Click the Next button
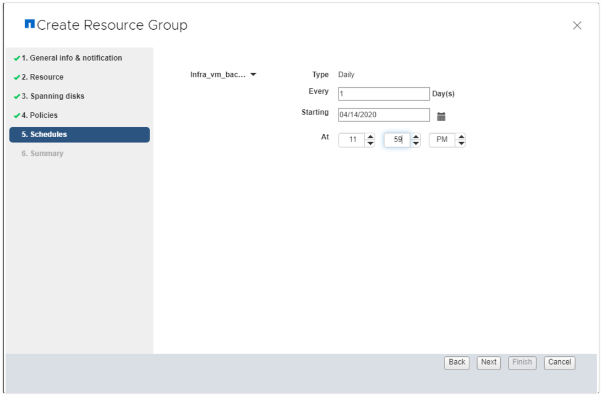The width and height of the screenshot is (602, 396). point(488,362)
